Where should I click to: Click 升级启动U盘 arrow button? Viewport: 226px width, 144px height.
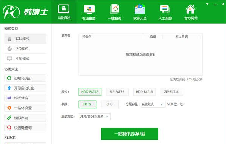(25, 88)
